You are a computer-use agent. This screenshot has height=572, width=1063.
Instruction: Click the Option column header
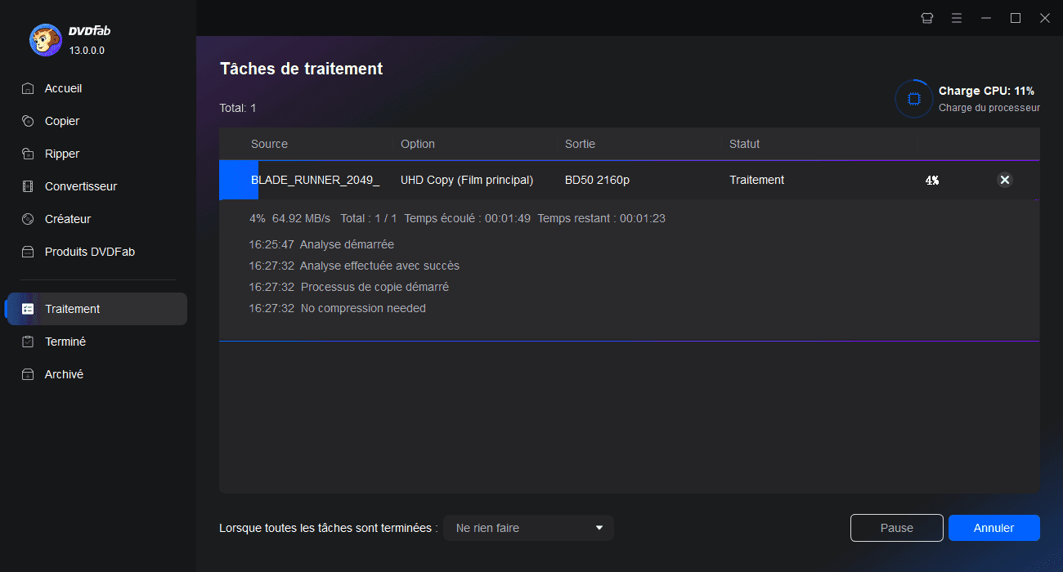418,144
